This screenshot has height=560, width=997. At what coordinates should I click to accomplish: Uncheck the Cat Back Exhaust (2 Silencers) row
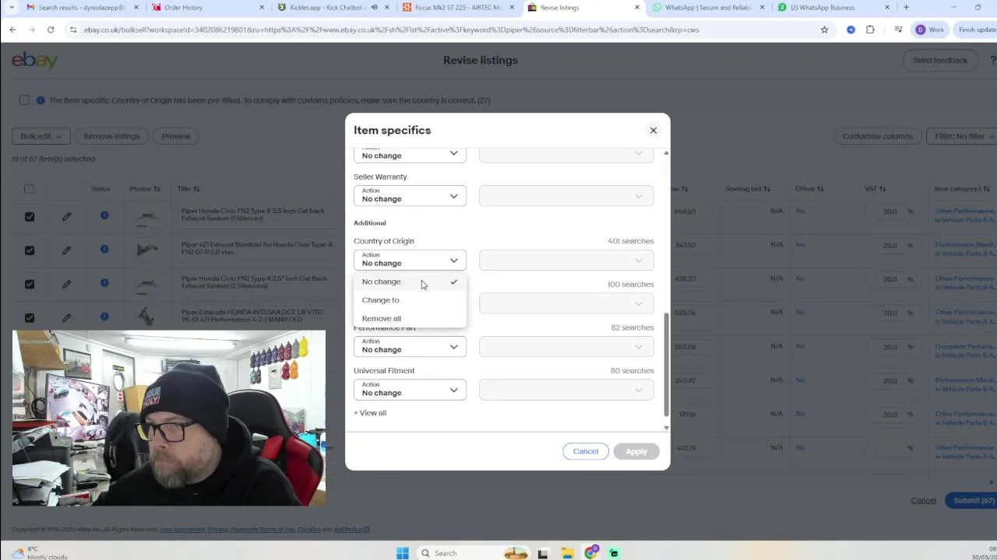pyautogui.click(x=29, y=284)
